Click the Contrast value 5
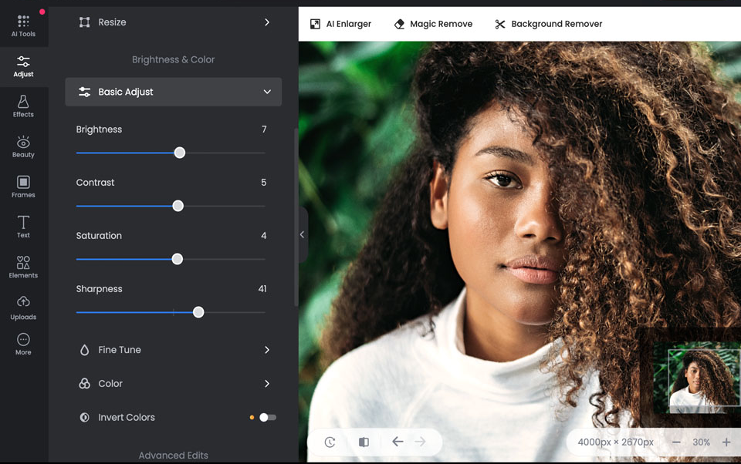 point(264,182)
